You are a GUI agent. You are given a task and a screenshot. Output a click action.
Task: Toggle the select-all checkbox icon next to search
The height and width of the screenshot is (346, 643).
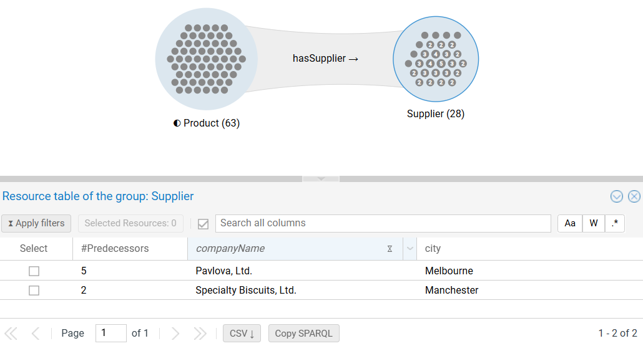[203, 224]
